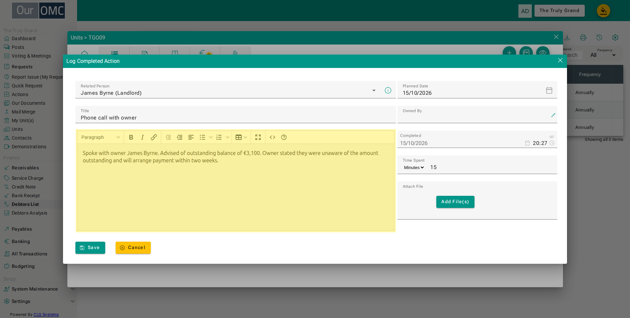The image size is (630, 318).
Task: Open Dashboard in the sidebar
Action: 23,38
